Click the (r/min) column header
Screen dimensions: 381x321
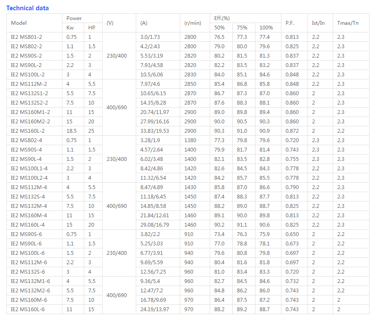point(193,23)
